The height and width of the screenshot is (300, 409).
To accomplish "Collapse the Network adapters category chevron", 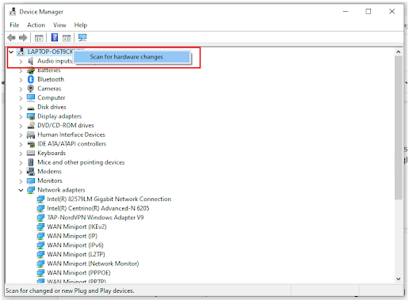I will [x=21, y=190].
